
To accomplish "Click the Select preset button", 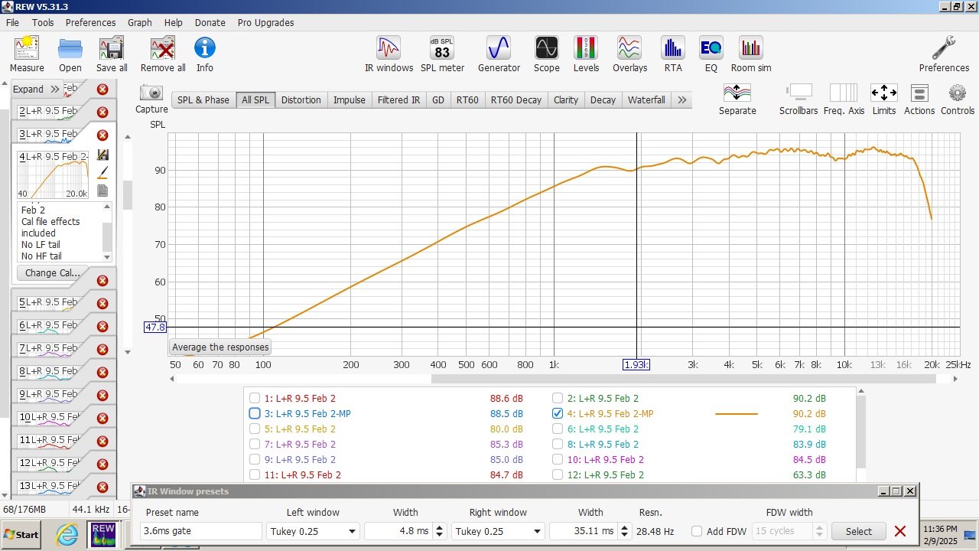I will point(858,531).
